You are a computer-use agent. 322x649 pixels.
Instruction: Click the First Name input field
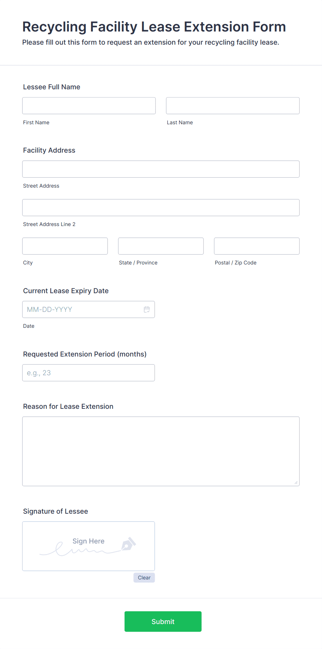coord(89,106)
